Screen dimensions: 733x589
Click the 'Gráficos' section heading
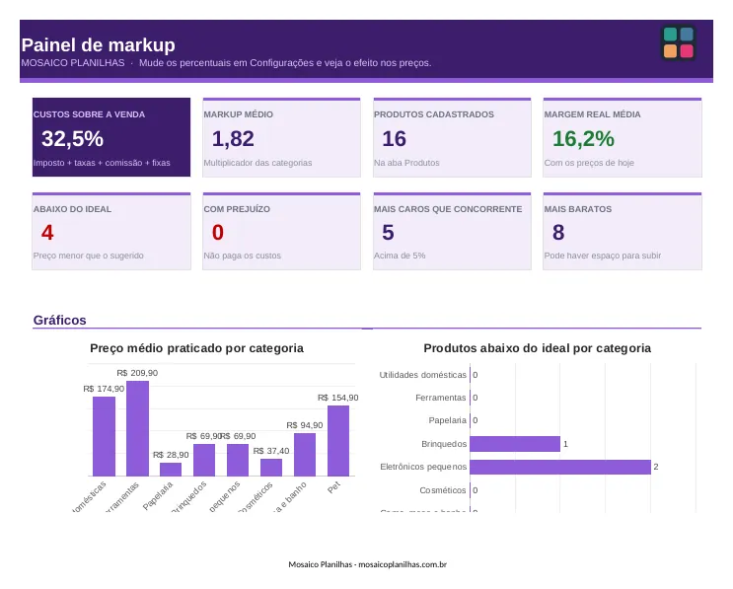point(59,321)
